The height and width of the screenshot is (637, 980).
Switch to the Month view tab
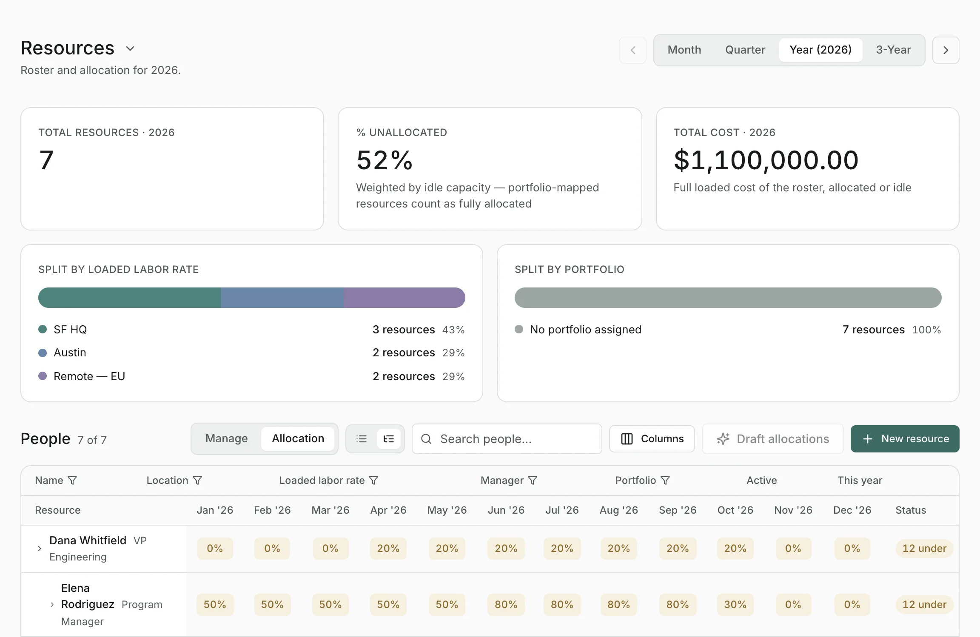684,50
